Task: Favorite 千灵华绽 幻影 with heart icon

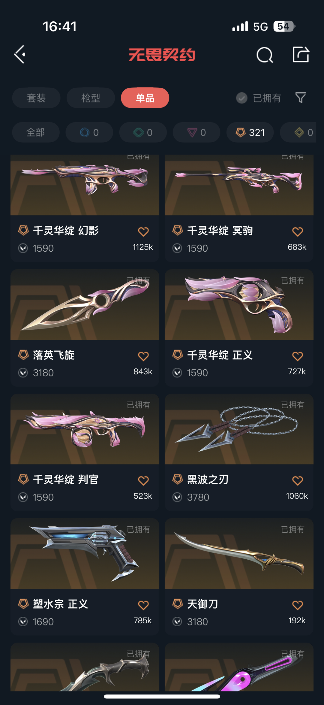Action: pyautogui.click(x=143, y=231)
